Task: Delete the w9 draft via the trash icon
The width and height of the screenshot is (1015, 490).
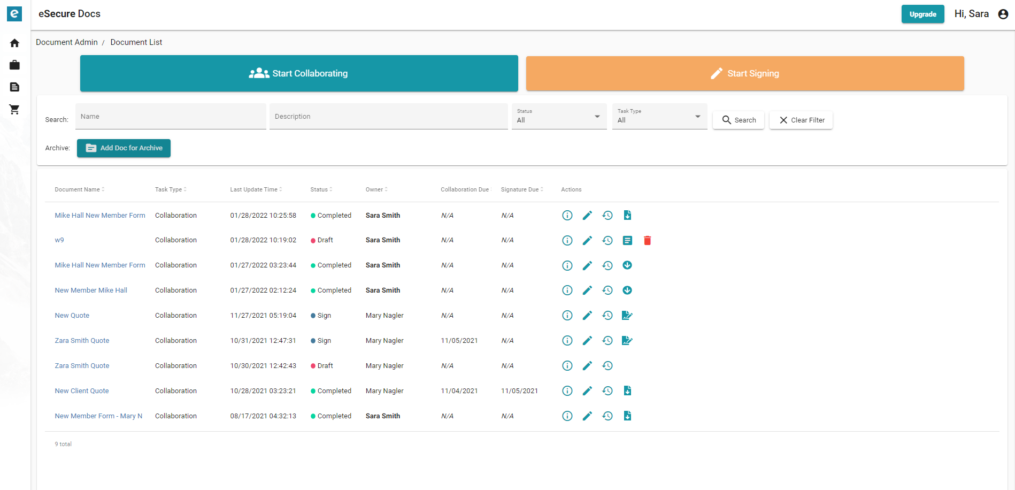Action: tap(647, 240)
